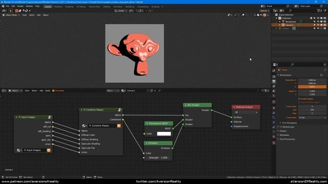Open the Edit menu

click(x=13, y=6)
